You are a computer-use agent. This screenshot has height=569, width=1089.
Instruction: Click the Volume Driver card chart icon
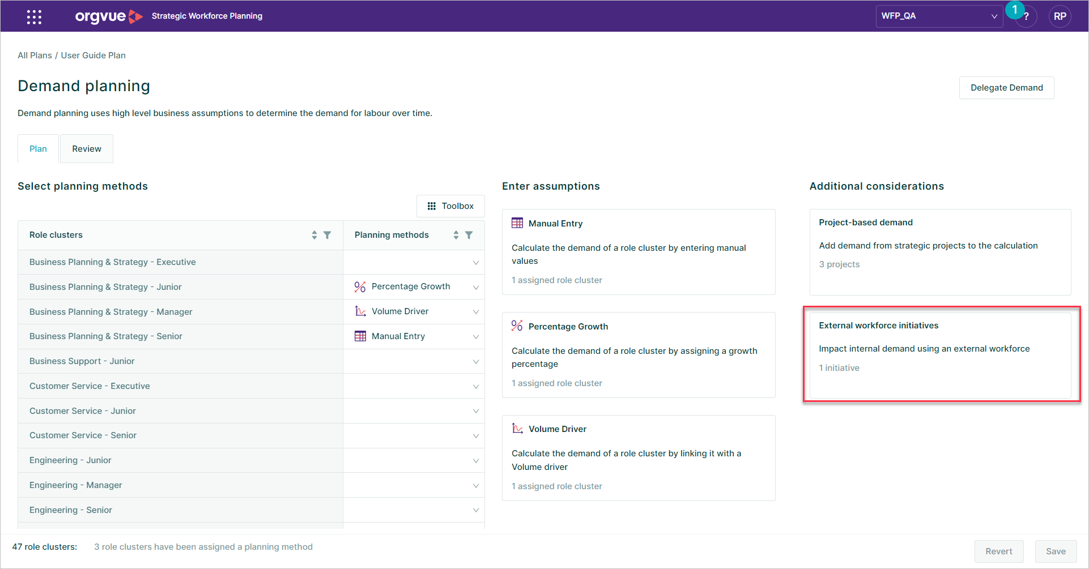pyautogui.click(x=517, y=429)
